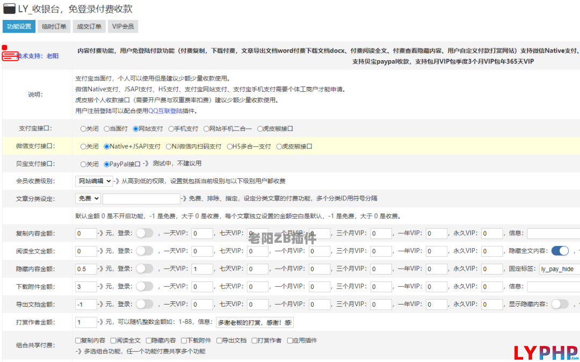Toggle the 复制内容金额 登录 switch
Screen dimensions: 580x362
pyautogui.click(x=144, y=233)
